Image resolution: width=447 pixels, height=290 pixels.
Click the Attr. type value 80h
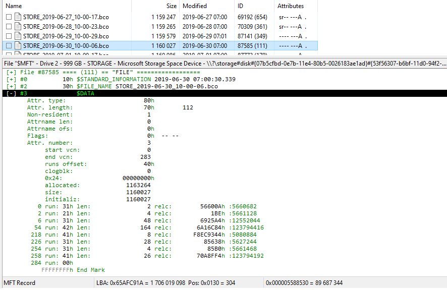149,100
